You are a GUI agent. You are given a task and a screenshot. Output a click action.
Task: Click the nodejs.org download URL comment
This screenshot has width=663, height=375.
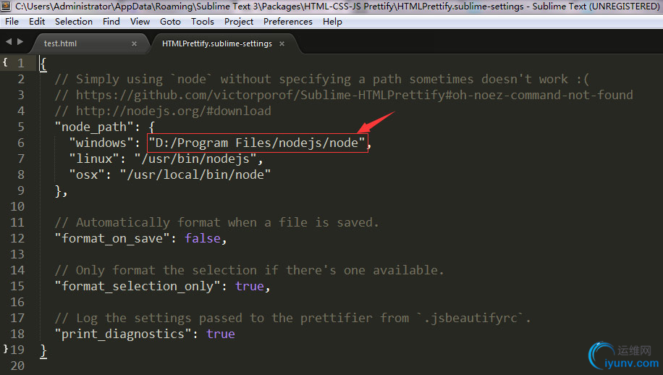point(163,111)
